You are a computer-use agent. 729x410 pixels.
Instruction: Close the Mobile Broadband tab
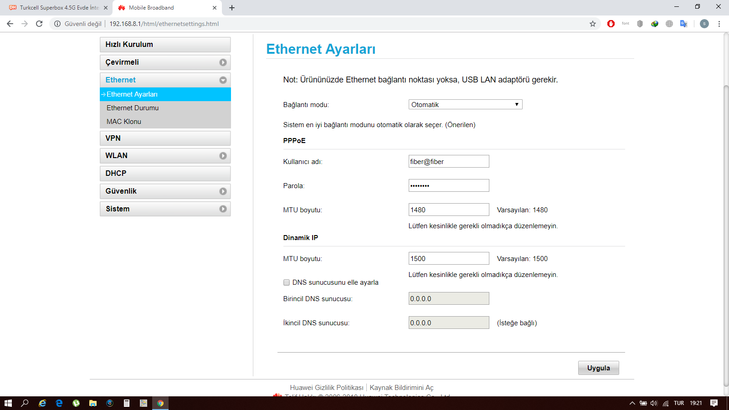tap(215, 8)
